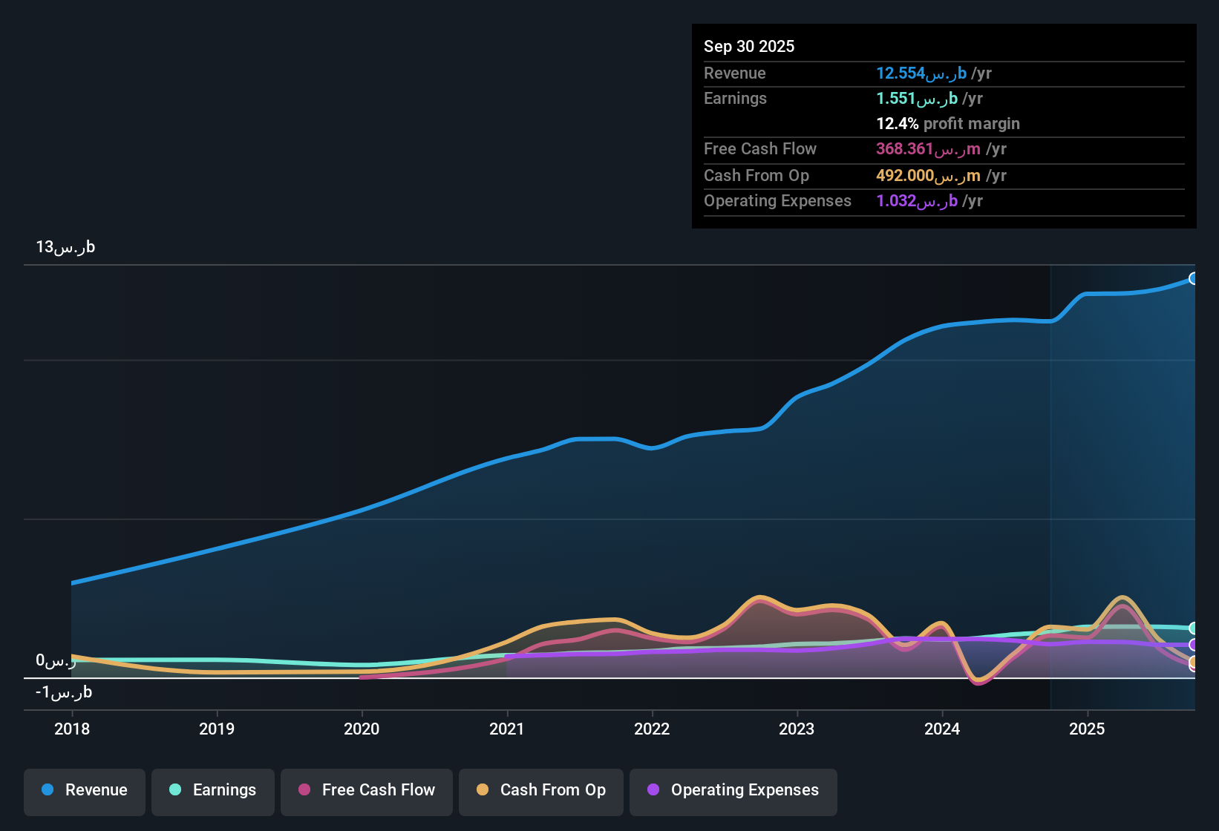1219x831 pixels.
Task: Toggle the Revenue series visibility via its legend chip
Action: click(84, 790)
